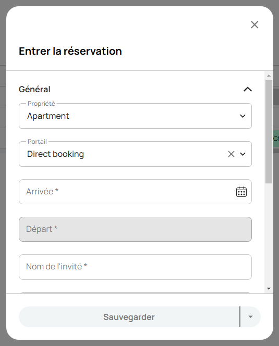Click the form scrollbar thumb
This screenshot has width=279, height=346.
269,131
